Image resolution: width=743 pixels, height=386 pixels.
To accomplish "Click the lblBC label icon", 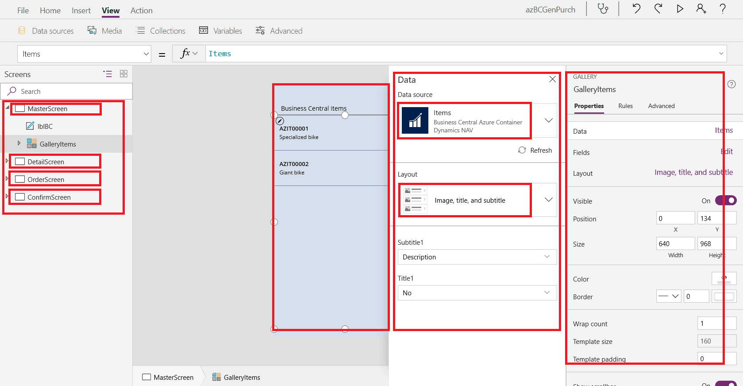I will 30,126.
